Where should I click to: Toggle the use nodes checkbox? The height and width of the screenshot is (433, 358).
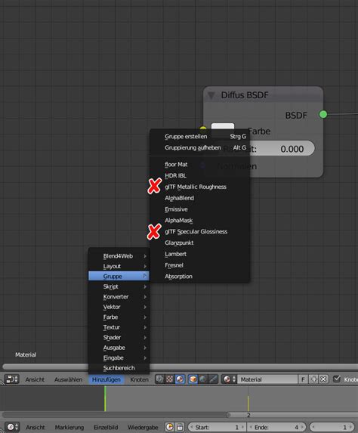tap(336, 379)
